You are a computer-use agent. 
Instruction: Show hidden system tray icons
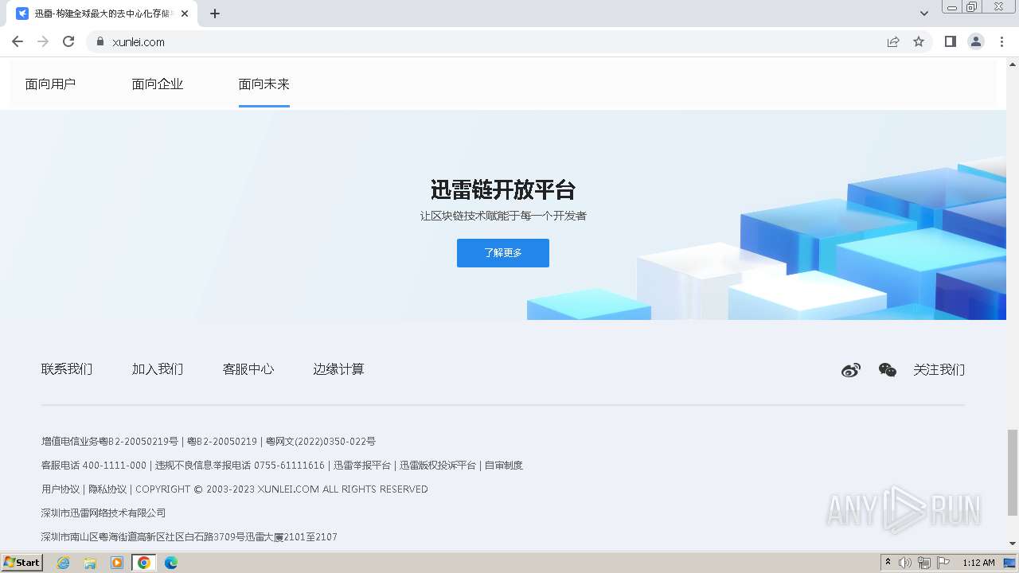888,563
